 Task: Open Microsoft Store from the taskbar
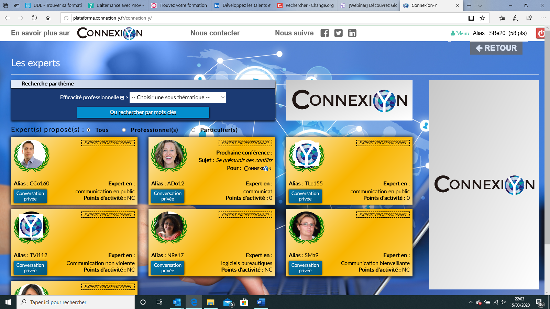click(244, 302)
